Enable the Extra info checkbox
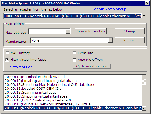This screenshot has width=151, height=114. (x=74, y=53)
